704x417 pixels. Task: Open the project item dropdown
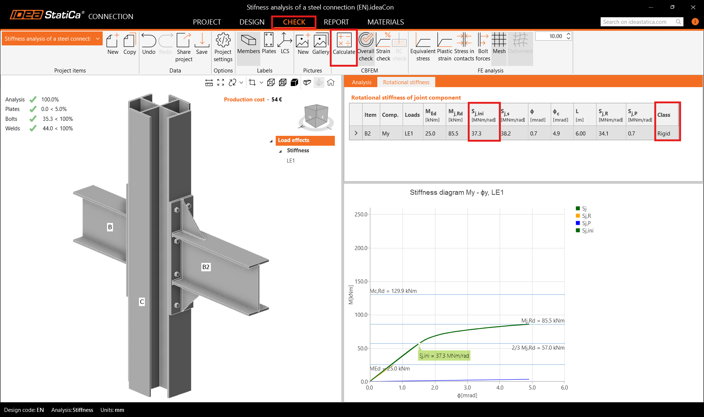(x=98, y=39)
